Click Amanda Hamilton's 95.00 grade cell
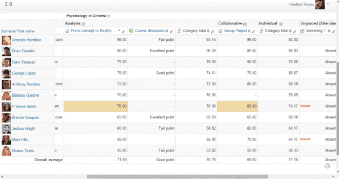This screenshot has height=179, width=339. (96, 40)
